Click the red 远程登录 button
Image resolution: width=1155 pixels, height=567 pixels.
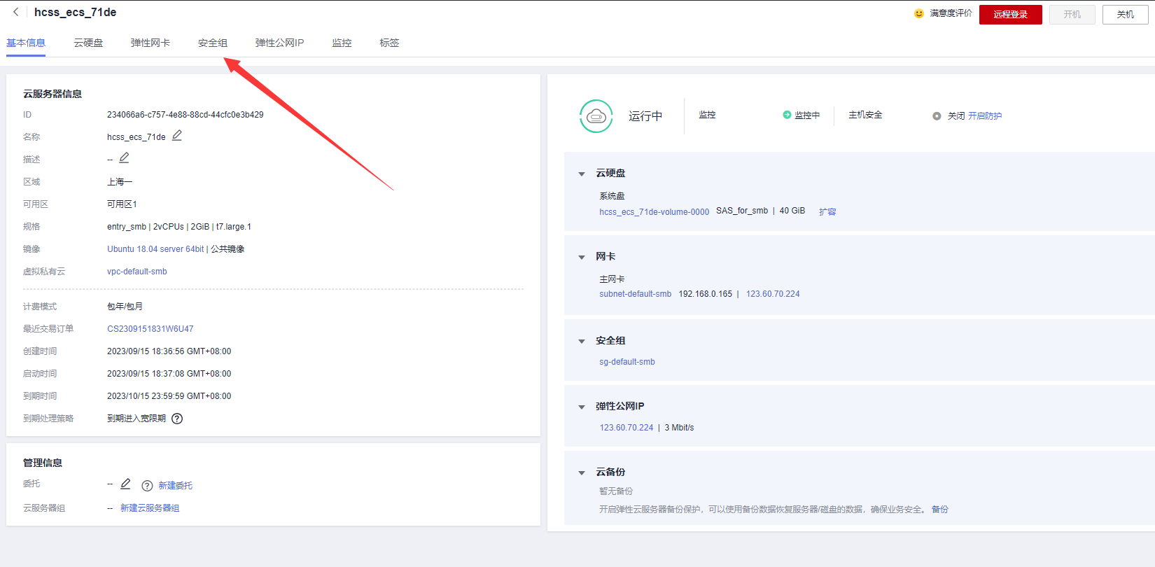point(1011,15)
